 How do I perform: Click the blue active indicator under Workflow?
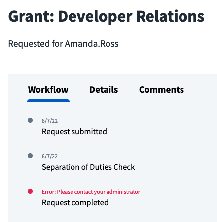tap(48, 101)
